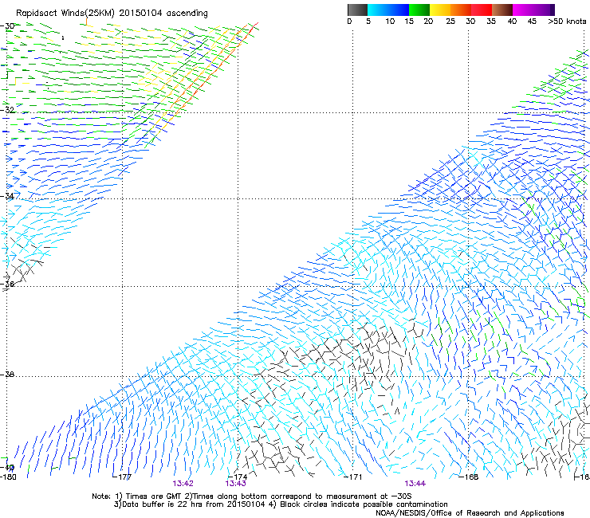The width and height of the screenshot is (590, 518).
Task: Click the longitude label '-168'
Action: tap(469, 477)
